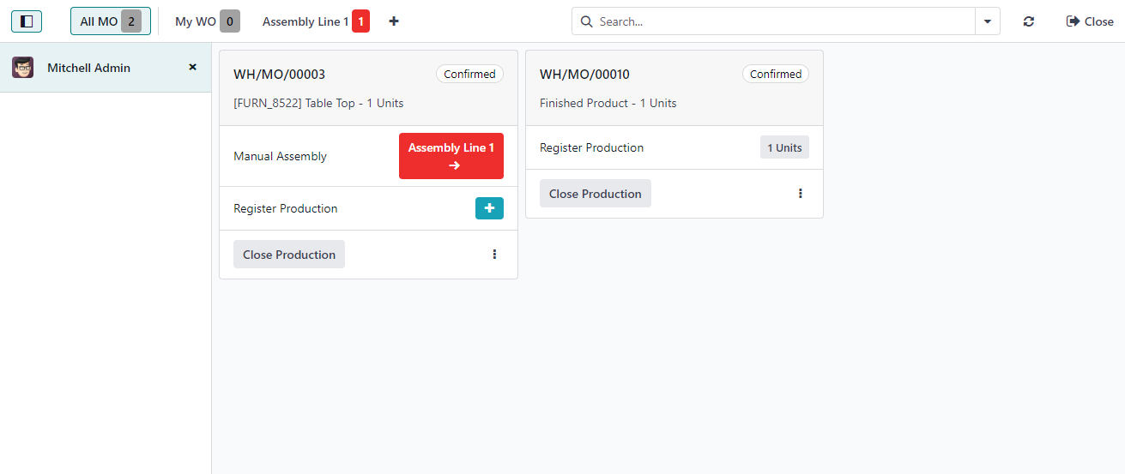Switch to All MO tab
1125x474 pixels.
(110, 21)
